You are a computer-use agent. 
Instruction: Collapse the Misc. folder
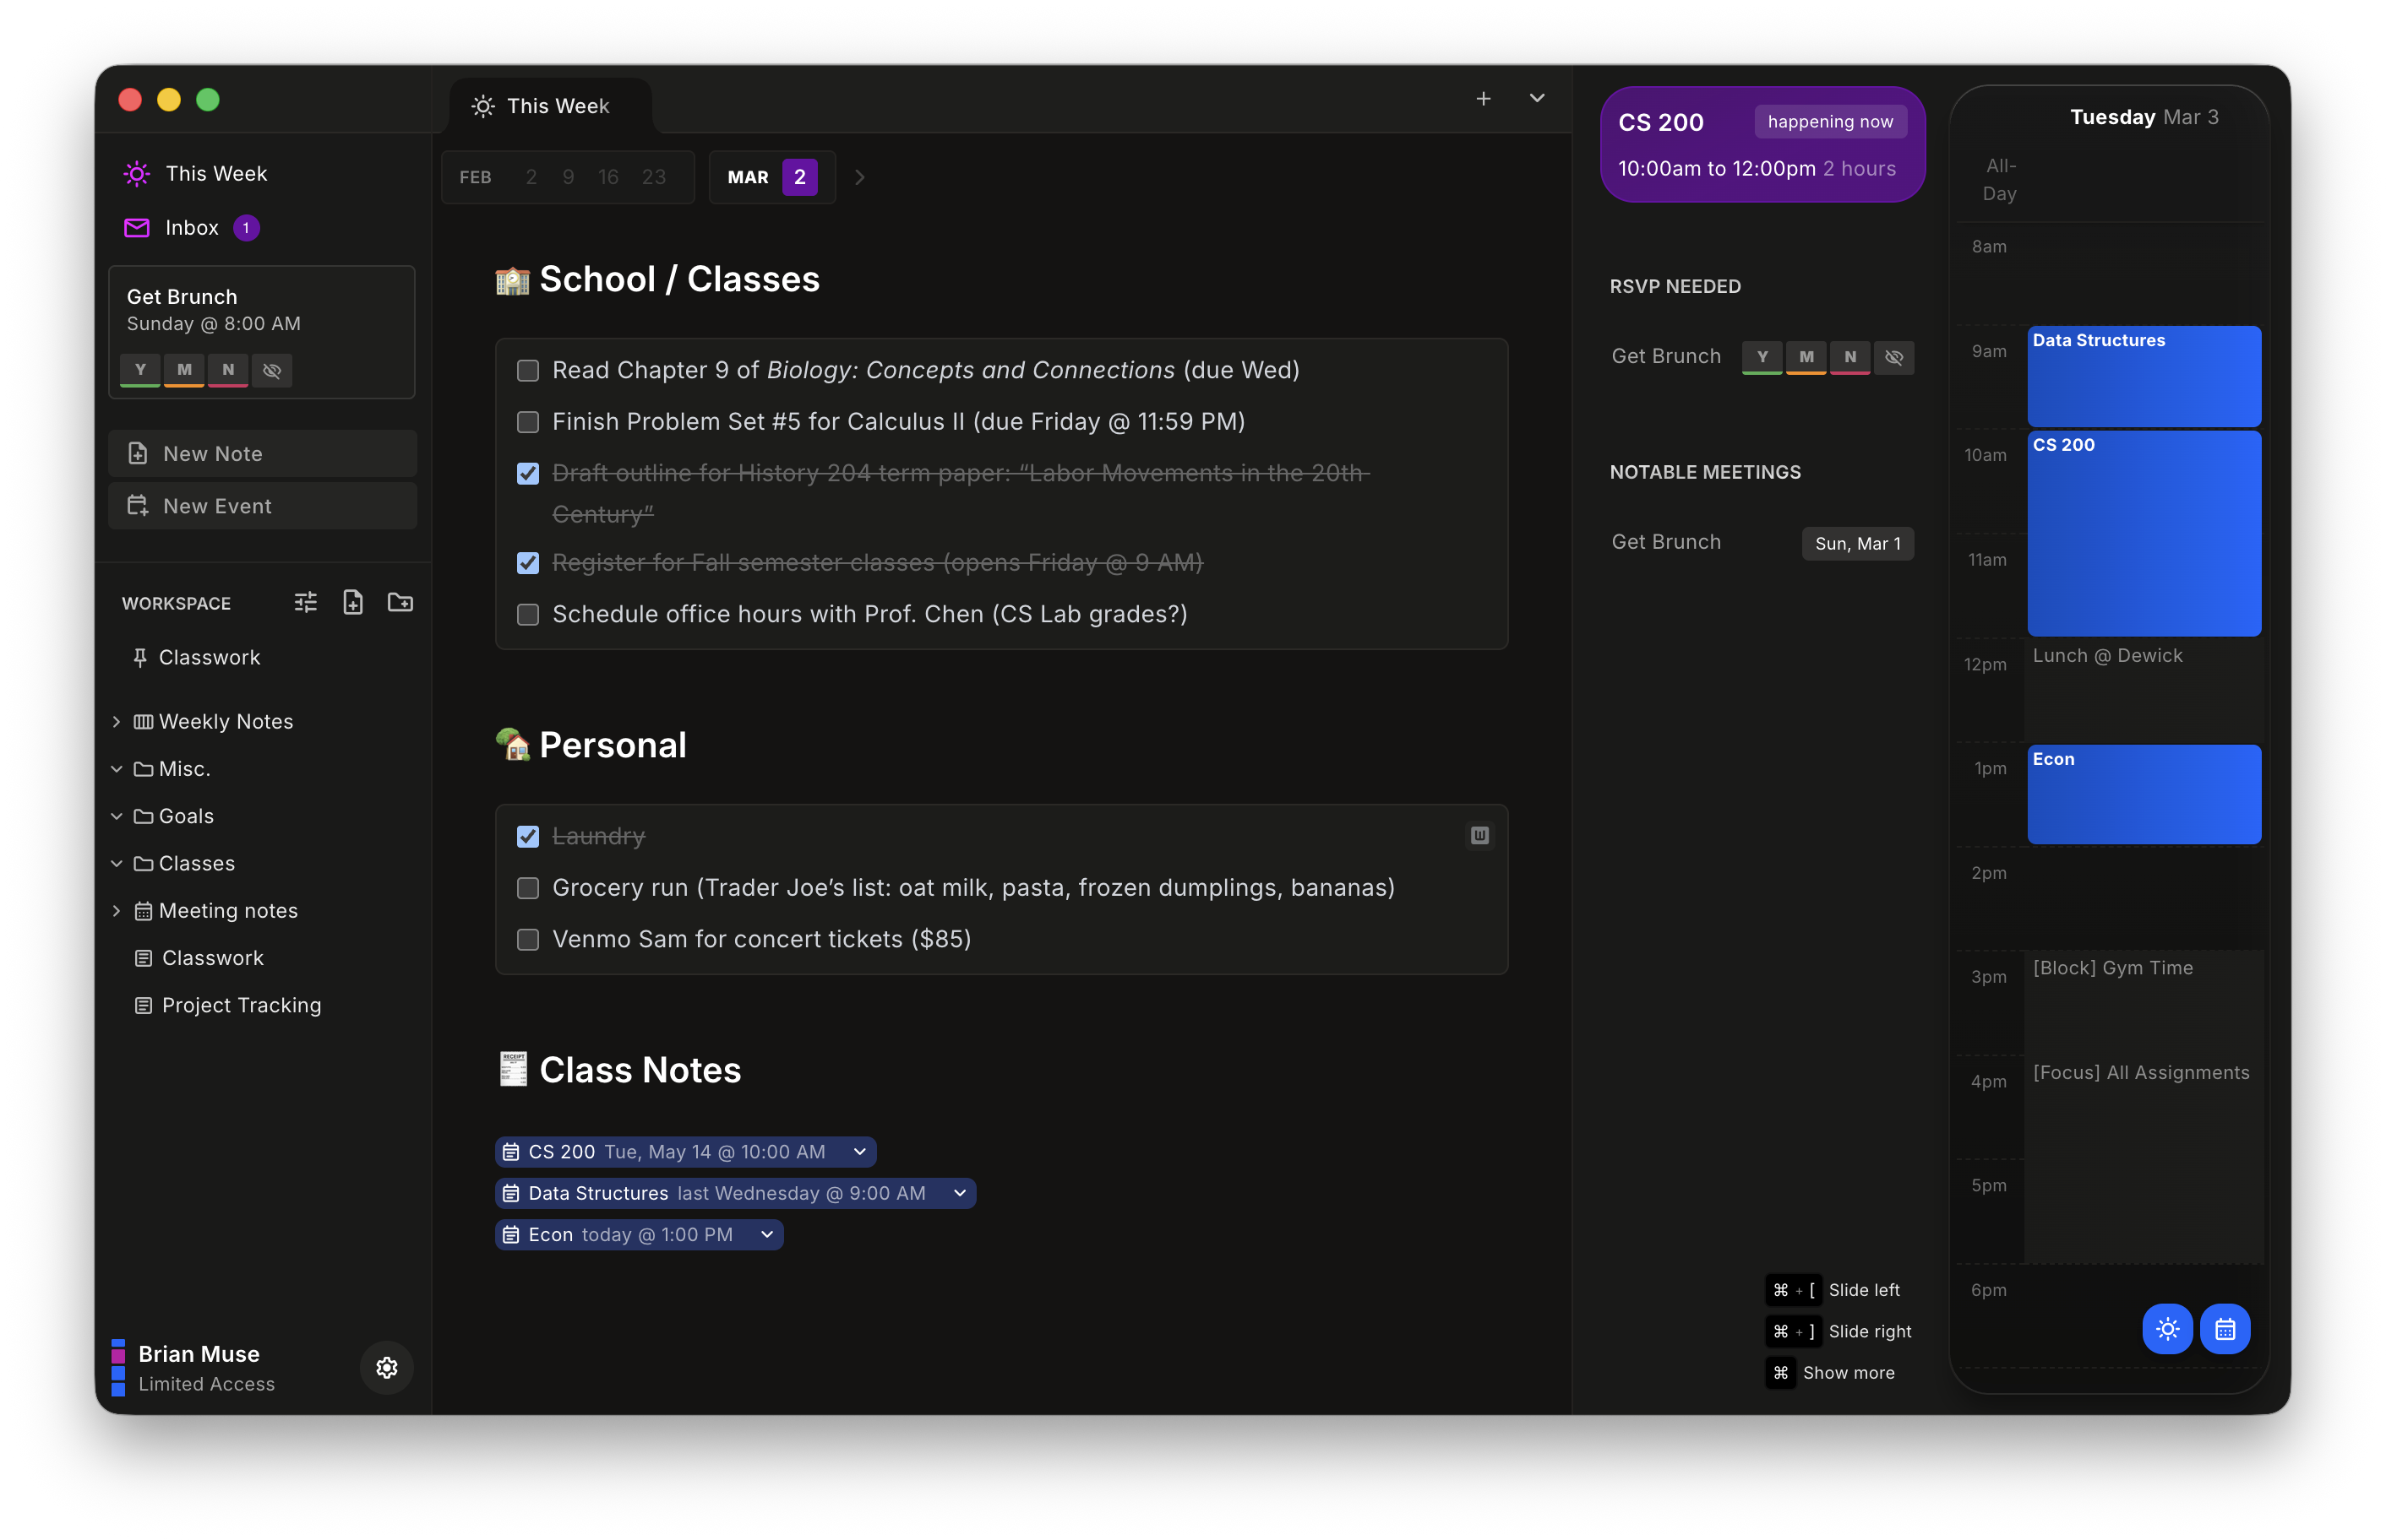pos(117,768)
